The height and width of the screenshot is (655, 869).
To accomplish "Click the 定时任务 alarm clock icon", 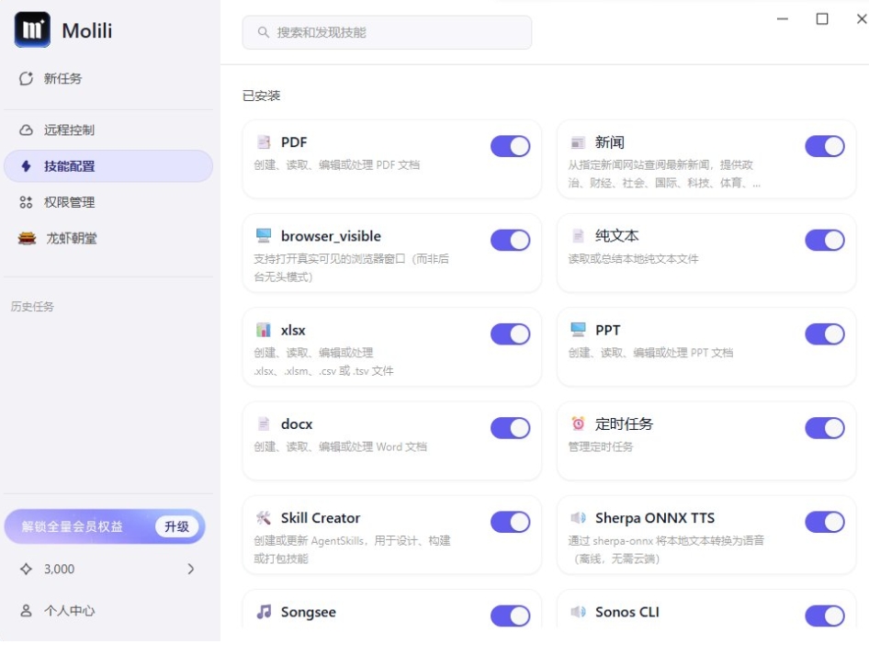I will click(x=578, y=423).
